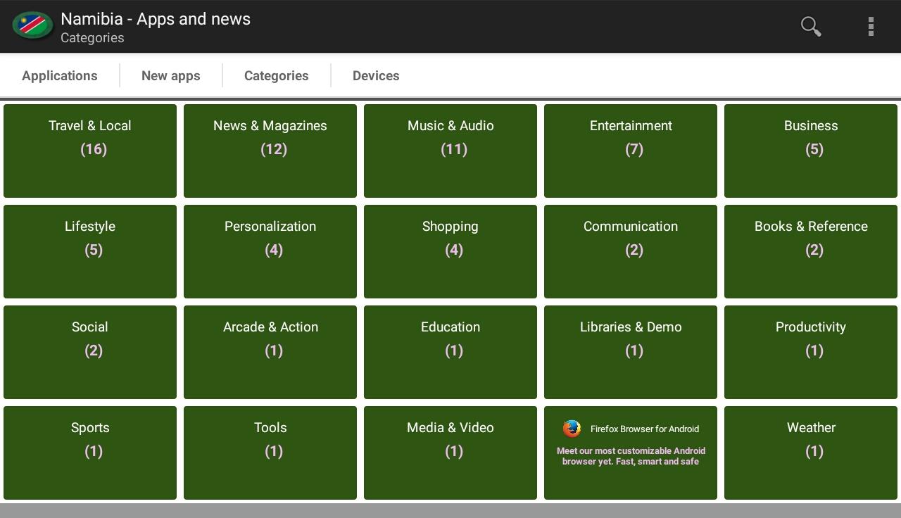Browse the Music & Audio category
Screen dimensions: 901x518
click(x=450, y=151)
